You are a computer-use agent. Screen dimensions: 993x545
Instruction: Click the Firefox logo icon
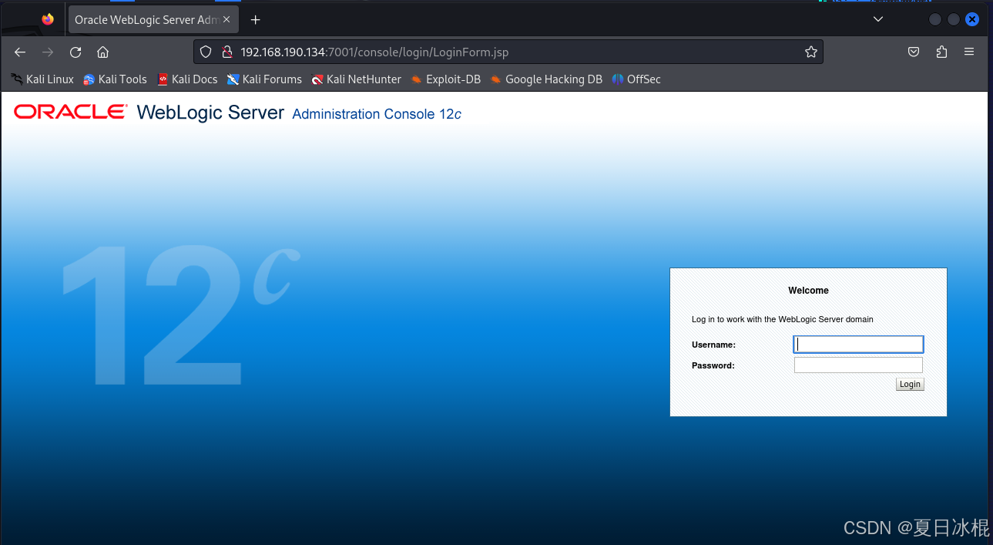[x=49, y=19]
